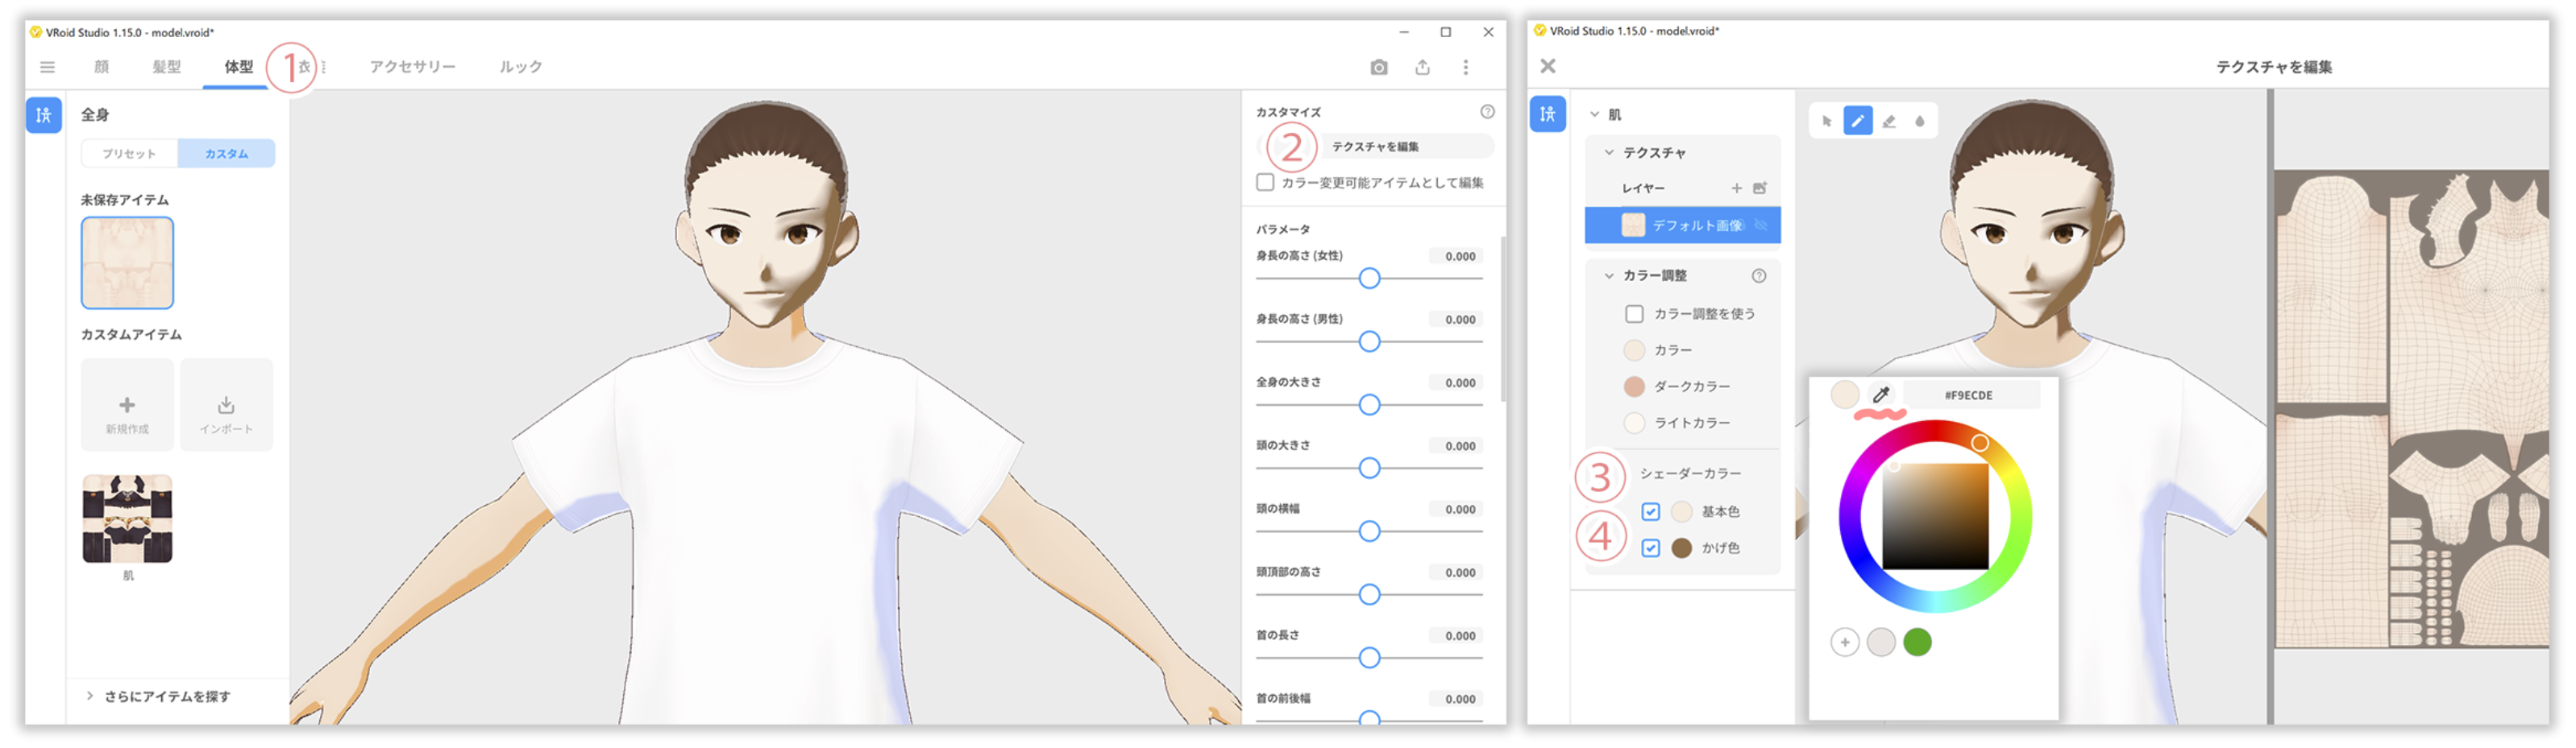Screen dimensions: 2576x748
Task: Select the brush pen tool in texture editor
Action: tap(1857, 121)
